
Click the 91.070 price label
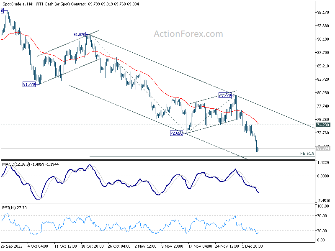[79, 35]
